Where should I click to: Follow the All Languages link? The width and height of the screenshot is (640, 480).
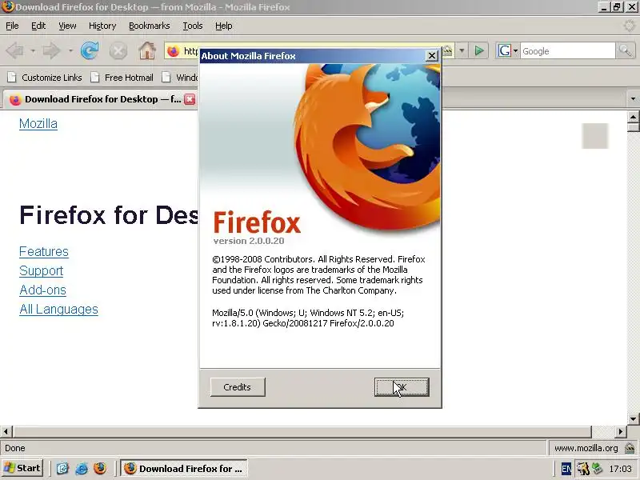(58, 309)
